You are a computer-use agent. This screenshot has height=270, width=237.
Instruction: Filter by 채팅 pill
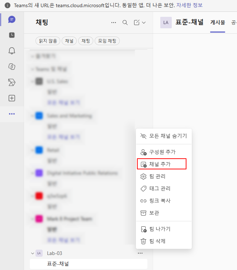point(86,41)
